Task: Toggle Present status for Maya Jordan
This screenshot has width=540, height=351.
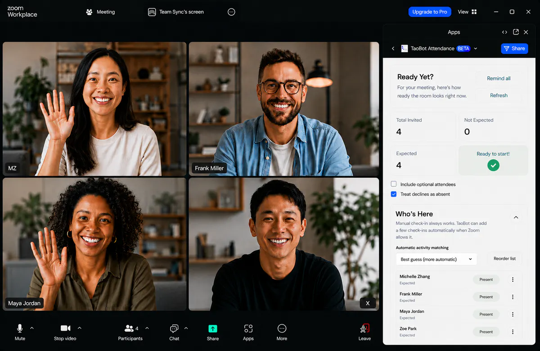Action: click(x=486, y=314)
